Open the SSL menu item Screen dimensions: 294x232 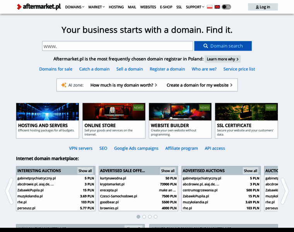click(179, 7)
